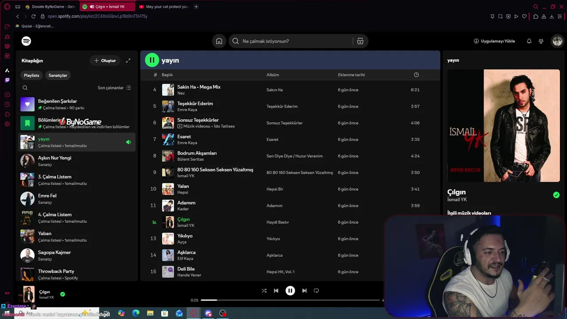Toggle repeat mode
Image resolution: width=567 pixels, height=319 pixels.
point(316,291)
